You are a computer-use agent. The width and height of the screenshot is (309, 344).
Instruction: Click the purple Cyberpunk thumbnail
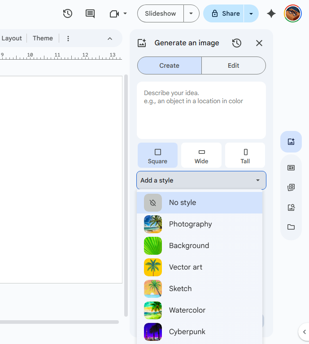pos(153,331)
